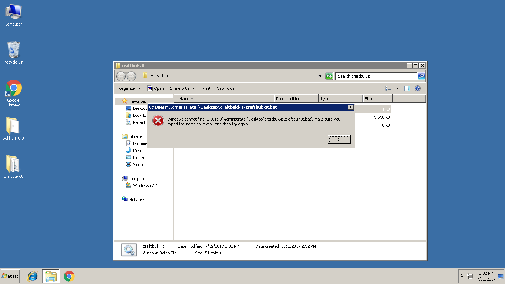Close the craftbukkit.bat error dialog
This screenshot has width=505, height=284.
350,107
